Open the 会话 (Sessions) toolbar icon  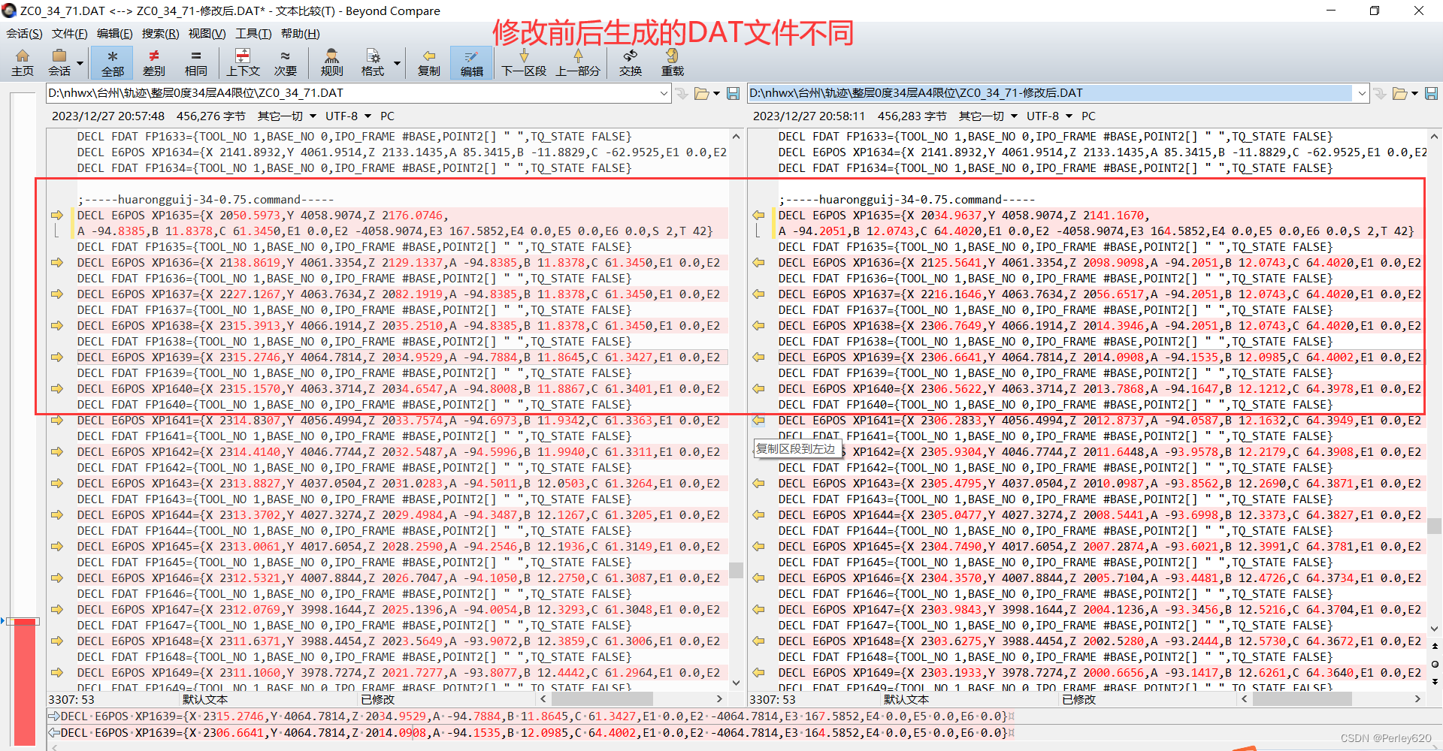tap(59, 62)
